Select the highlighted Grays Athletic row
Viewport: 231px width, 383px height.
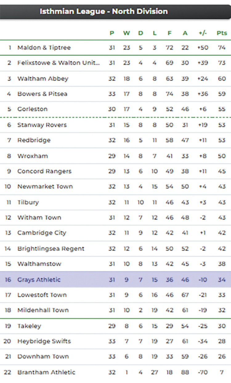coord(39,280)
